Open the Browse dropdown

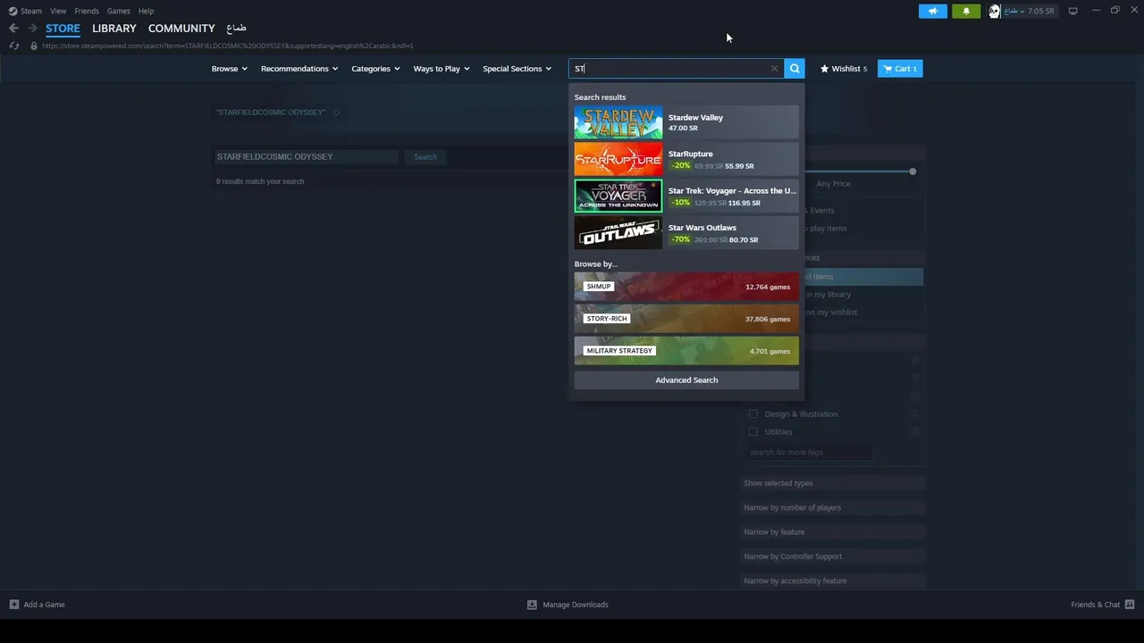[x=229, y=69]
